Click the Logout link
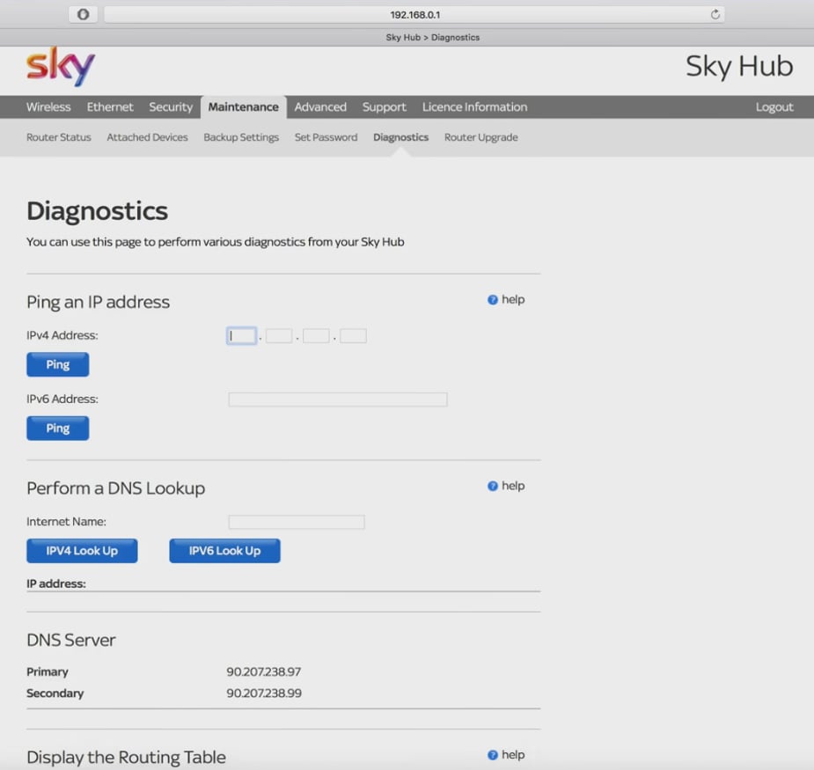The height and width of the screenshot is (770, 814). tap(774, 107)
